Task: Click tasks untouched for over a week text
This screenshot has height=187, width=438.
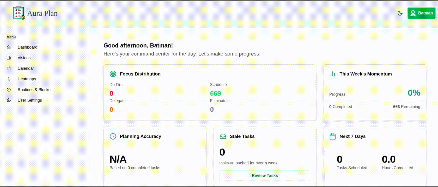Action: 249,163
